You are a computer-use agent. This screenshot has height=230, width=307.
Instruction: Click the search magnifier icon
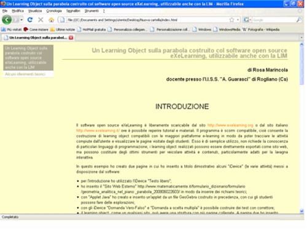pyautogui.click(x=299, y=20)
